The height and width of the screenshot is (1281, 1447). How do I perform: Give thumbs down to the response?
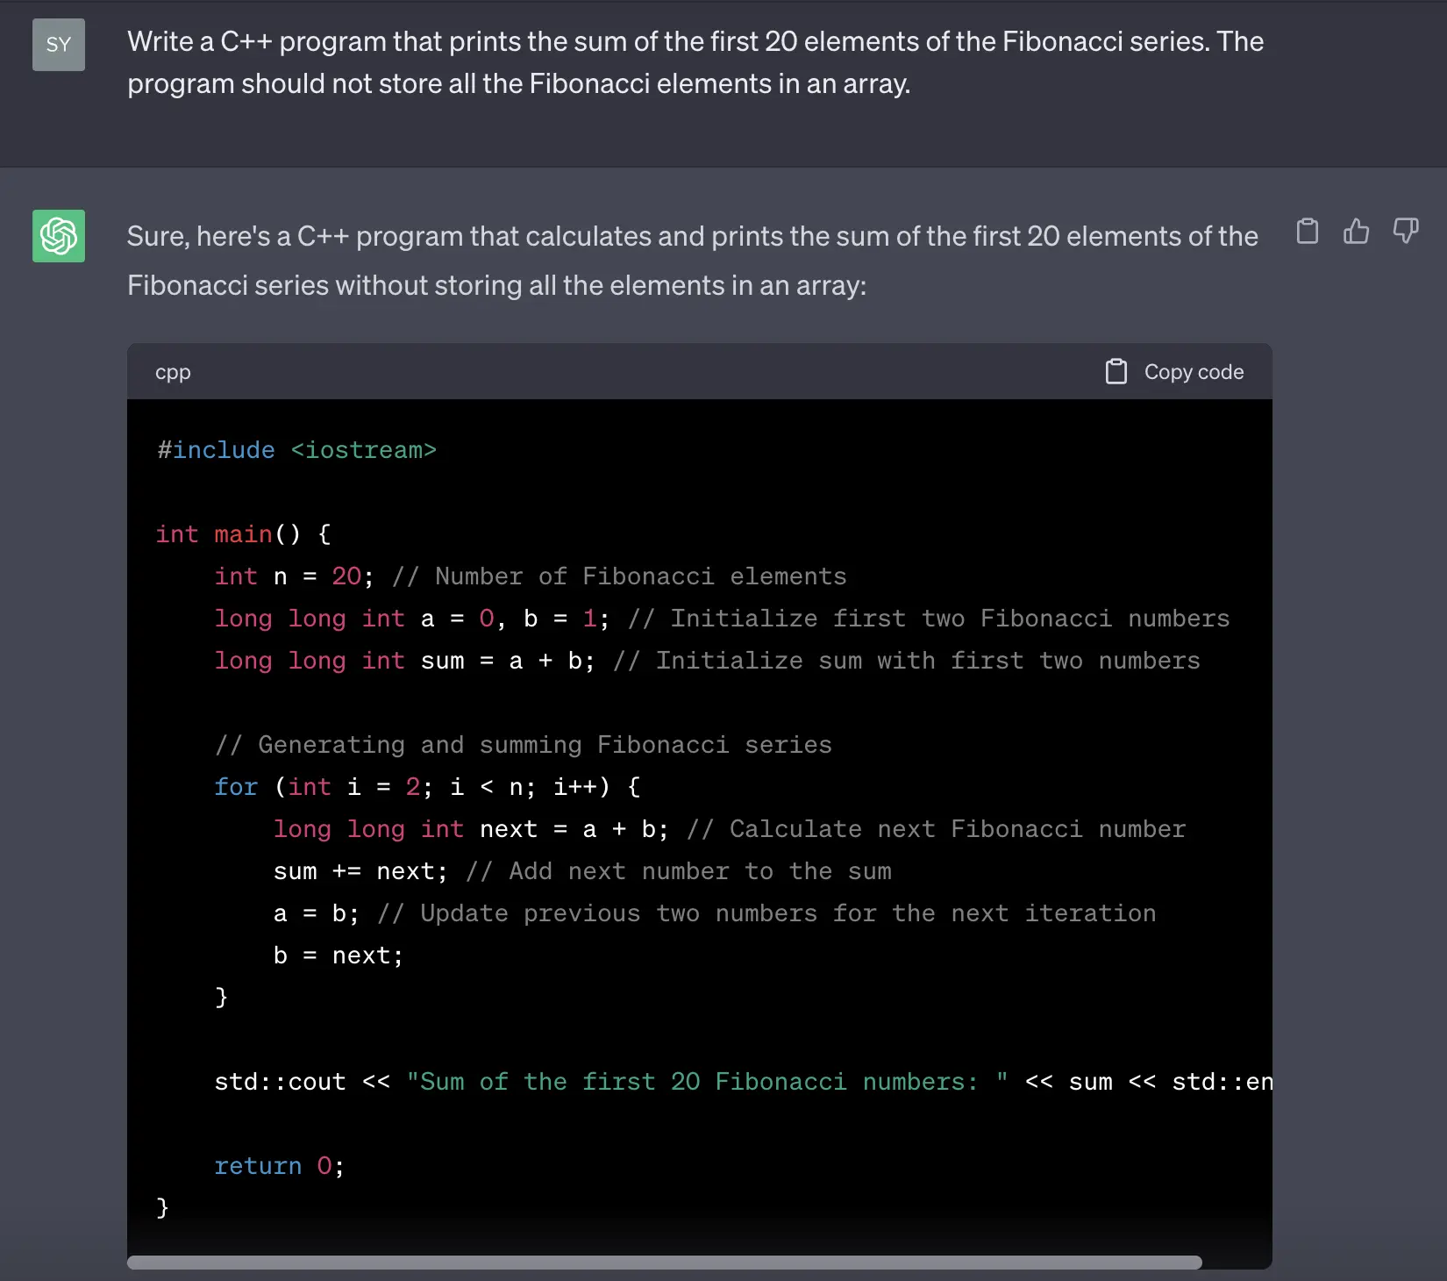pyautogui.click(x=1406, y=231)
